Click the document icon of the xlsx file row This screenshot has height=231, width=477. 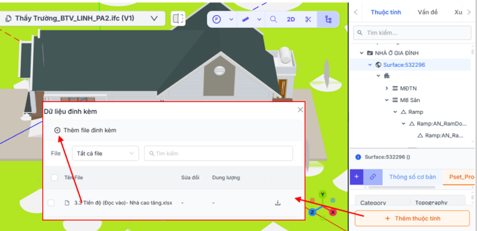[x=67, y=203]
